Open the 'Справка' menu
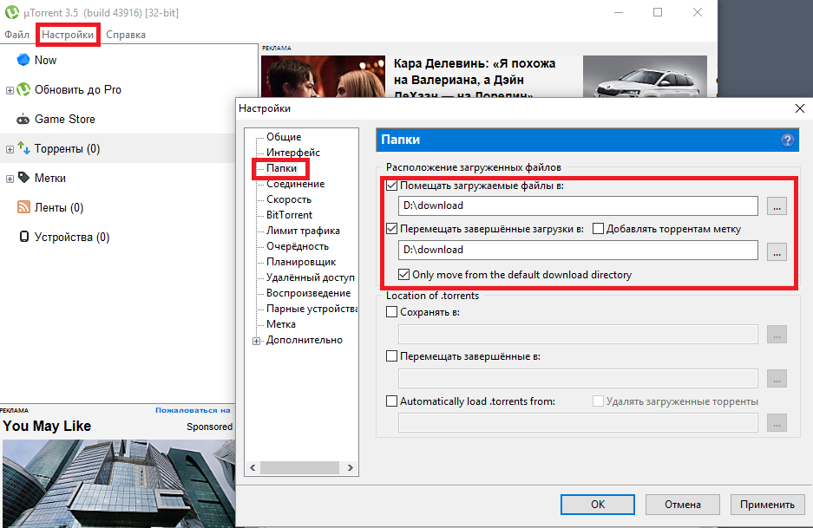Image resolution: width=813 pixels, height=528 pixels. [126, 35]
